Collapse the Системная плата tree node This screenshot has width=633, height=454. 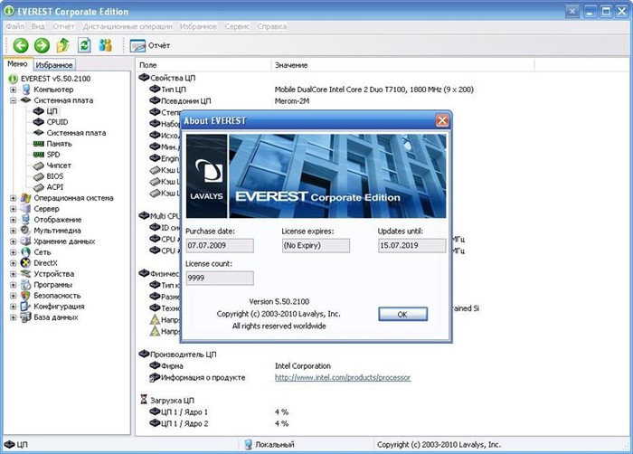pyautogui.click(x=14, y=100)
